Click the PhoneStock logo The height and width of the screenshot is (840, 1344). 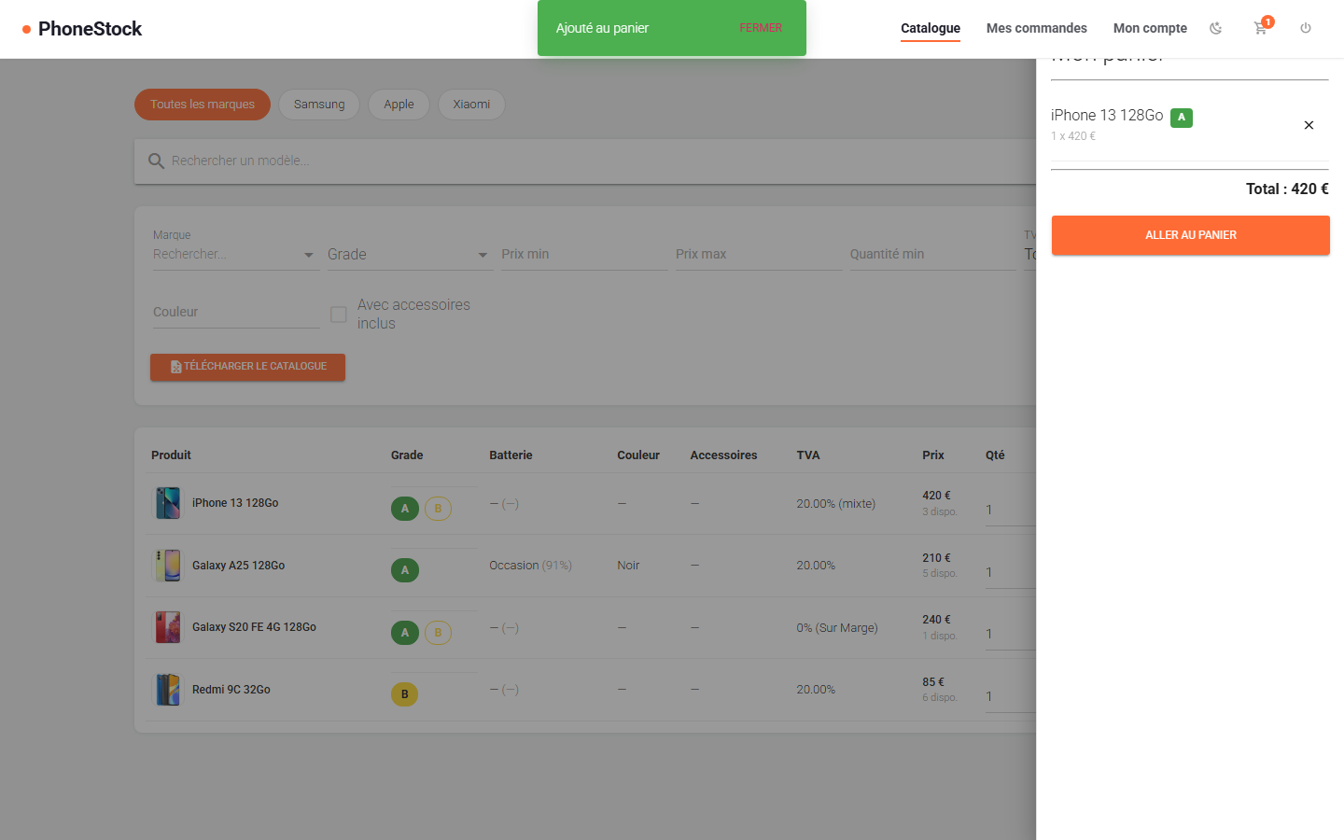[x=82, y=29]
